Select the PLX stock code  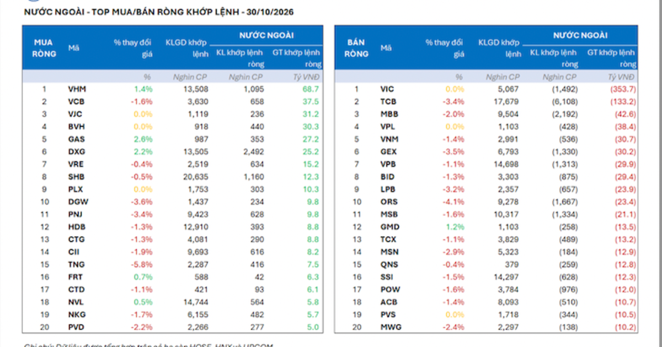coord(76,189)
